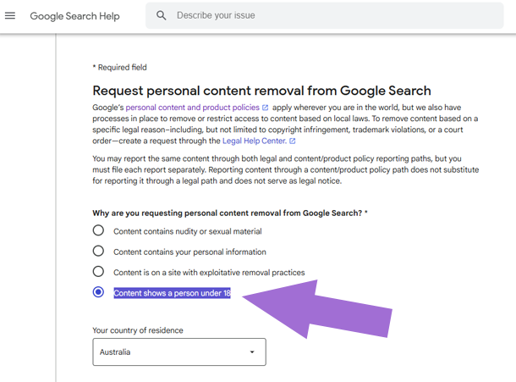Click the personal information option label
This screenshot has width=516, height=382.
(189, 252)
